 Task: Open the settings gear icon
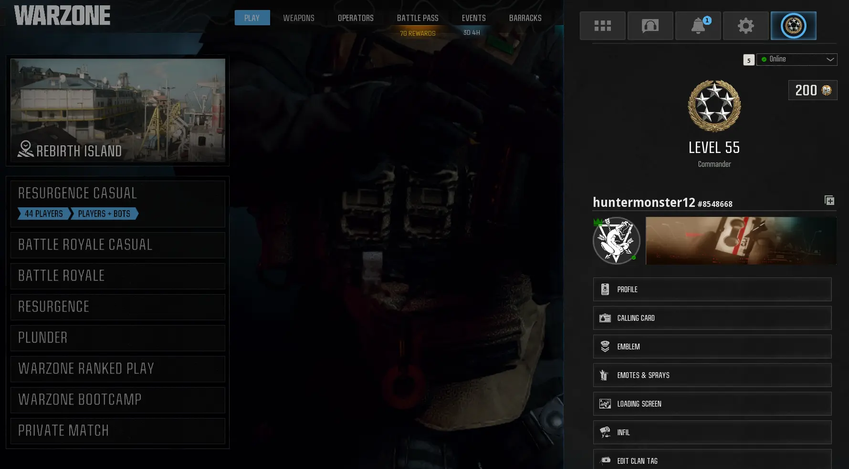click(745, 26)
